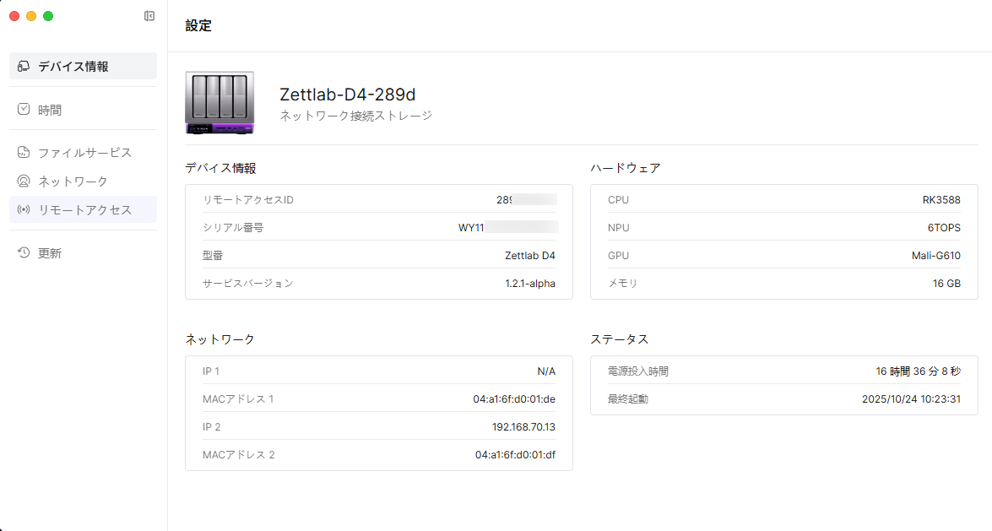Click the サービスバージョン value 1.2.1-alpha
The image size is (992, 531).
coord(529,284)
